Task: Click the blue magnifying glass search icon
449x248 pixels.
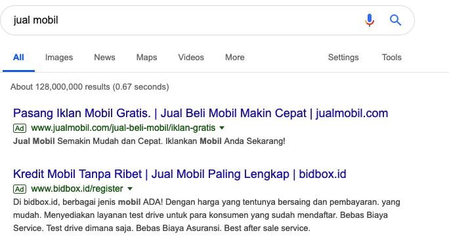Action: coord(395,20)
